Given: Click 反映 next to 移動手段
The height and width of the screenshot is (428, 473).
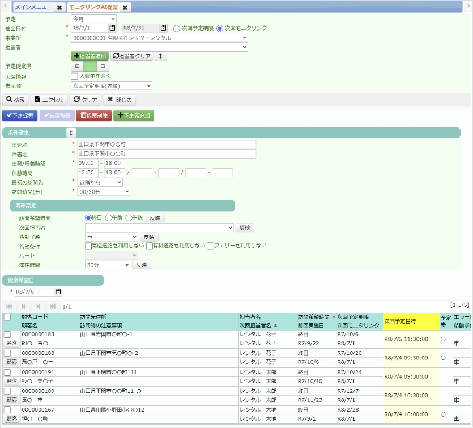Looking at the screenshot, I should coord(149,237).
